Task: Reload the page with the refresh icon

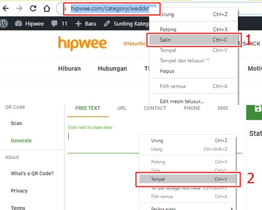Action: pyautogui.click(x=33, y=8)
